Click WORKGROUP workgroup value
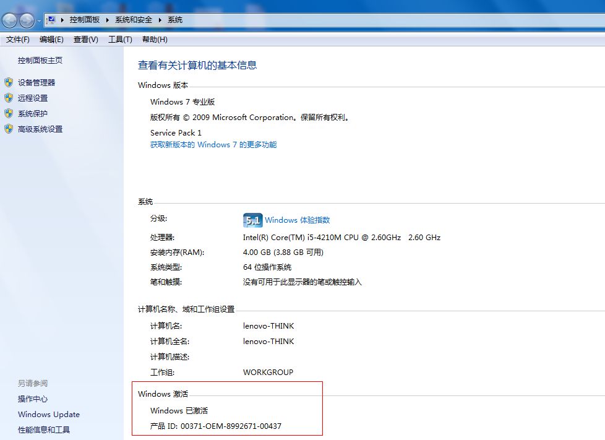 click(x=268, y=372)
